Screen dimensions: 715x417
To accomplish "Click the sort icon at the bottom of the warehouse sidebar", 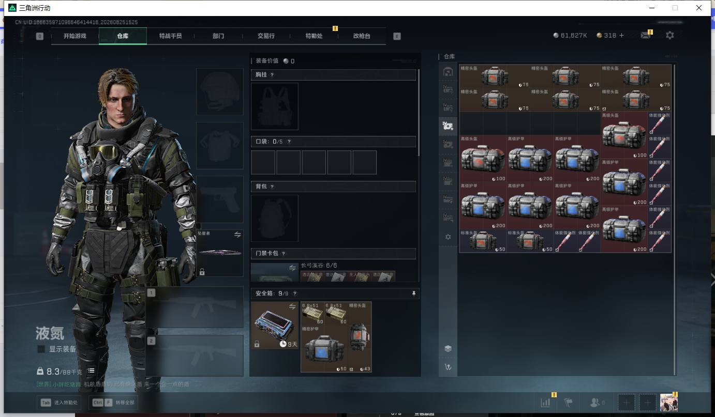I will coord(448,367).
